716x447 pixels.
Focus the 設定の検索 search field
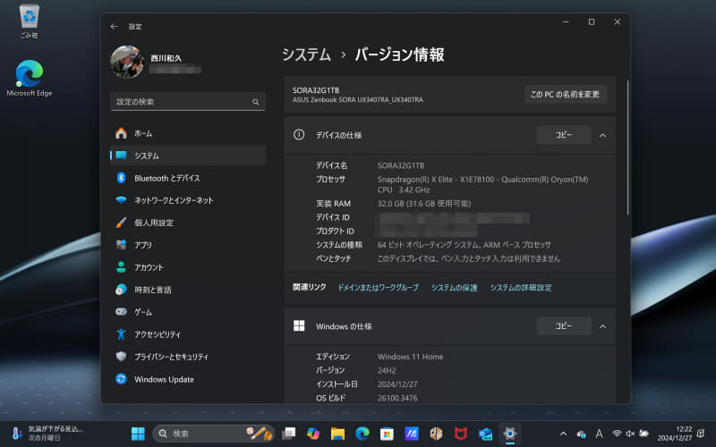188,102
